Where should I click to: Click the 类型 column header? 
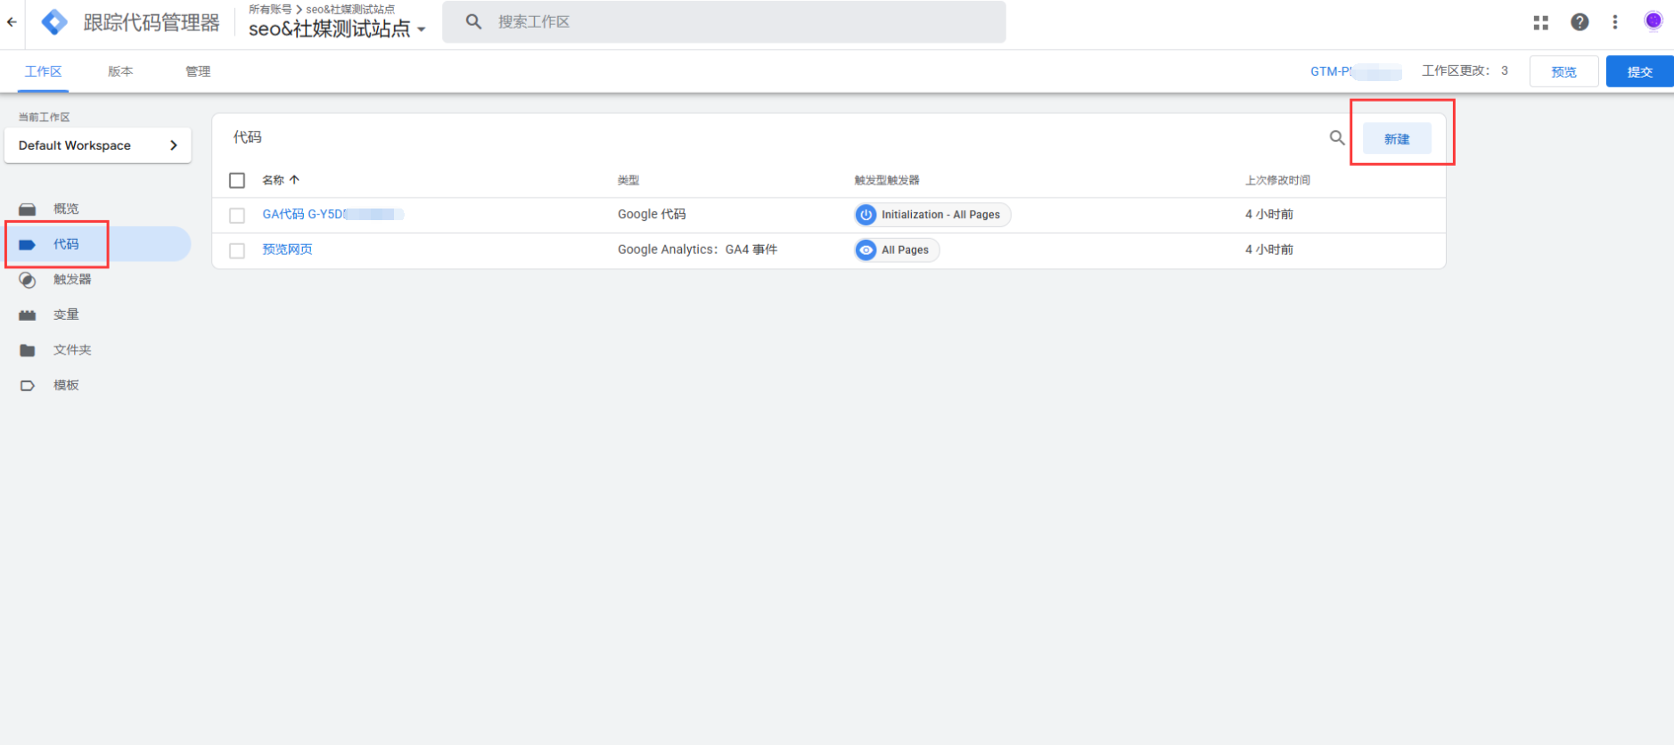pyautogui.click(x=628, y=180)
